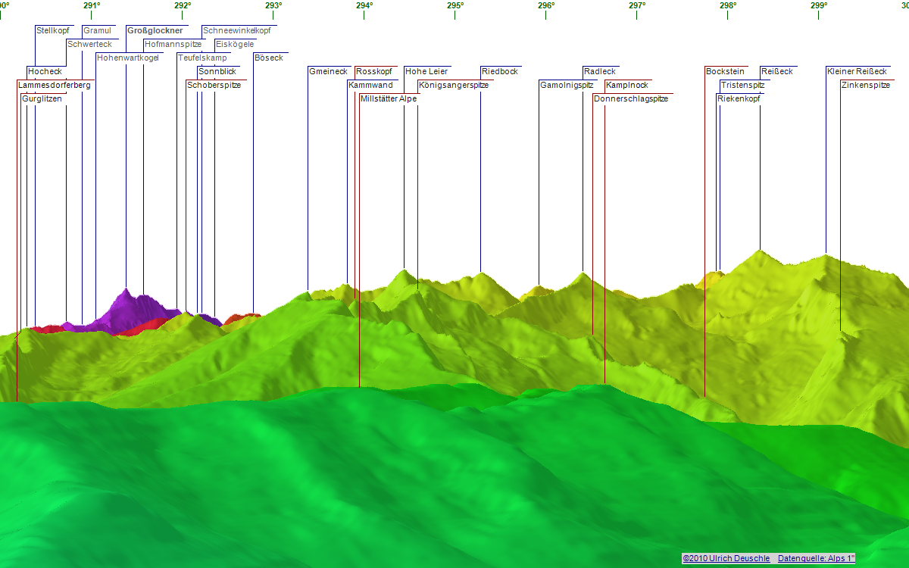This screenshot has height=568, width=909.
Task: Click the Großglockner peak label
Action: tap(155, 31)
